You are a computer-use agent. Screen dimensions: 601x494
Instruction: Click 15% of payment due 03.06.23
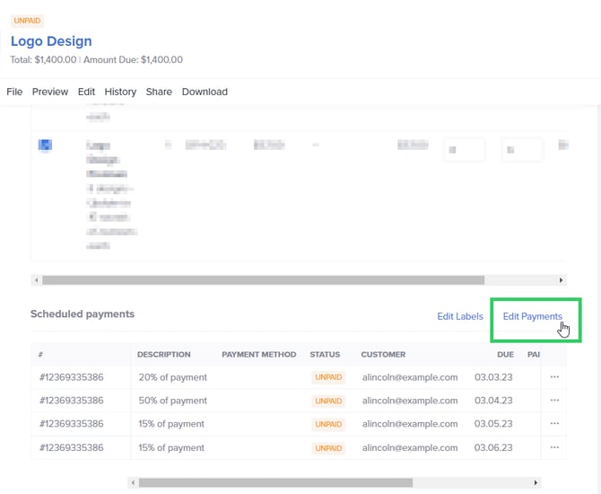[171, 448]
